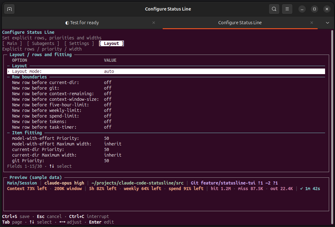Close the Configure Status Line tab
The image size is (335, 227).
(312, 23)
